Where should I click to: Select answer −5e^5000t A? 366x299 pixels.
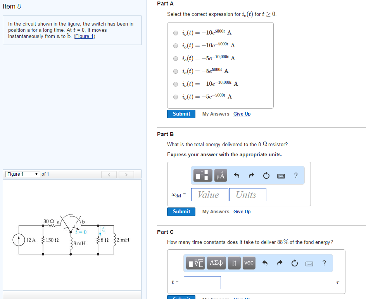tap(176, 71)
